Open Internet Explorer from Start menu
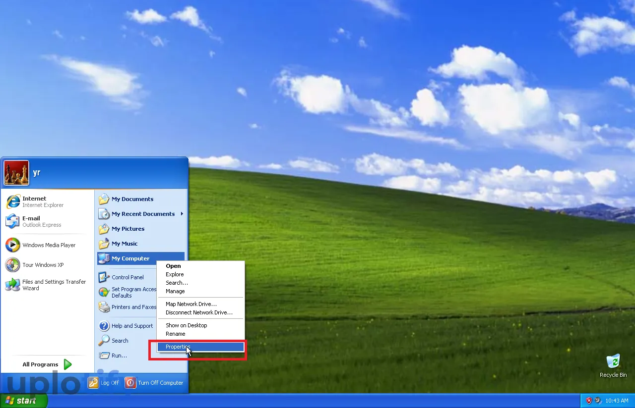This screenshot has height=408, width=635. [x=35, y=202]
